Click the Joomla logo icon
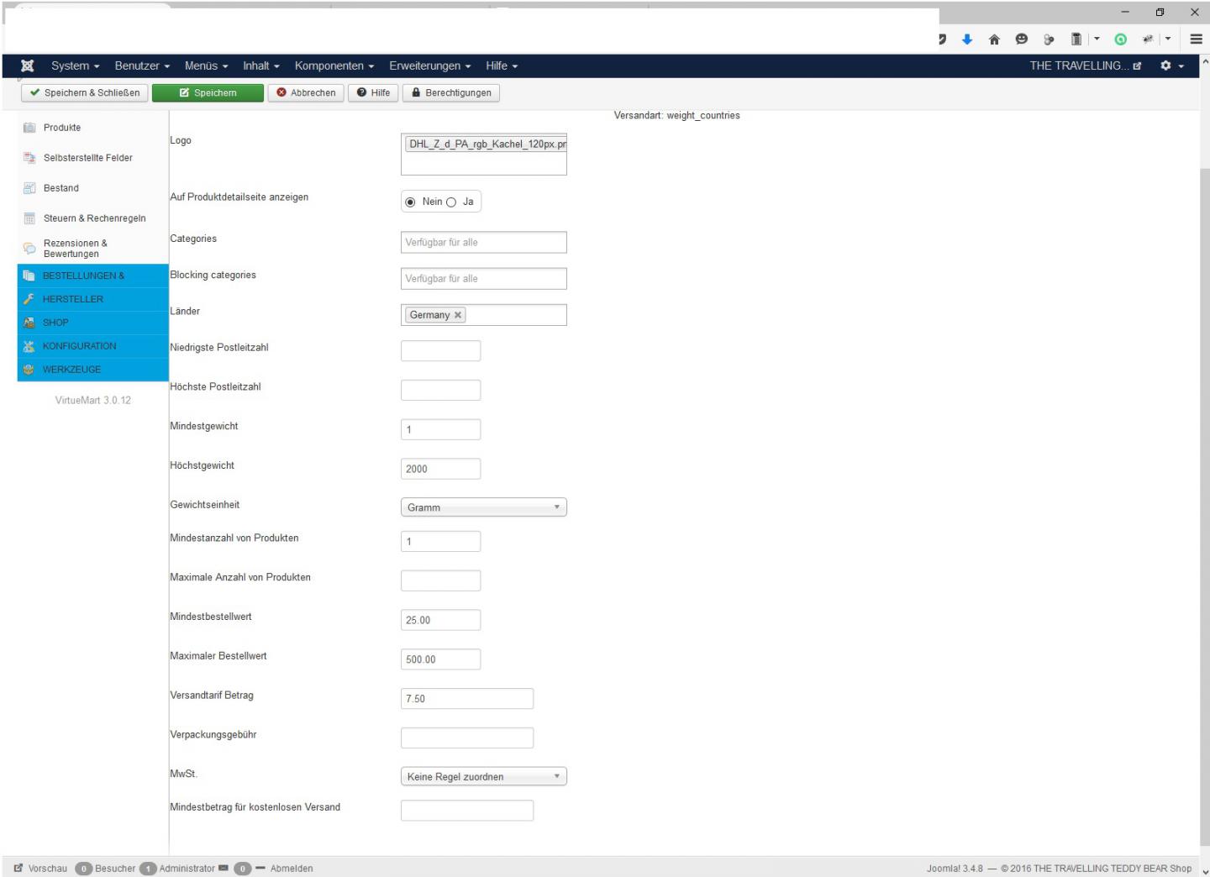The width and height of the screenshot is (1210, 877). coord(28,66)
